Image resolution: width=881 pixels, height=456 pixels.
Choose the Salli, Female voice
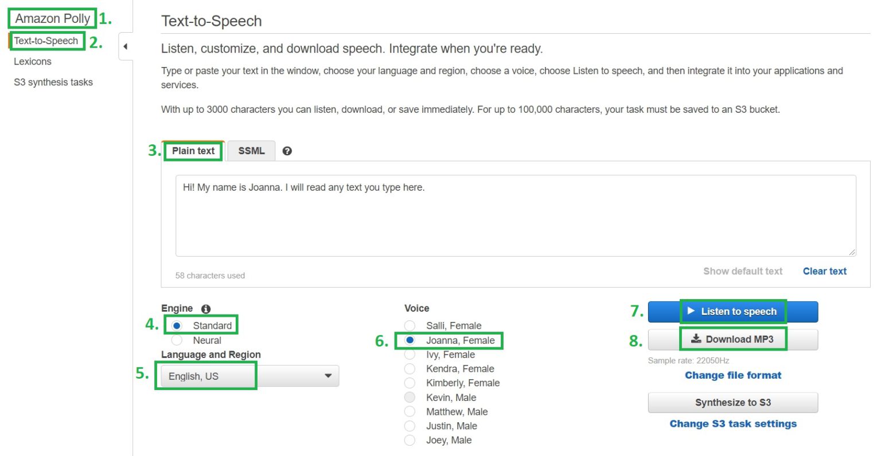point(410,325)
